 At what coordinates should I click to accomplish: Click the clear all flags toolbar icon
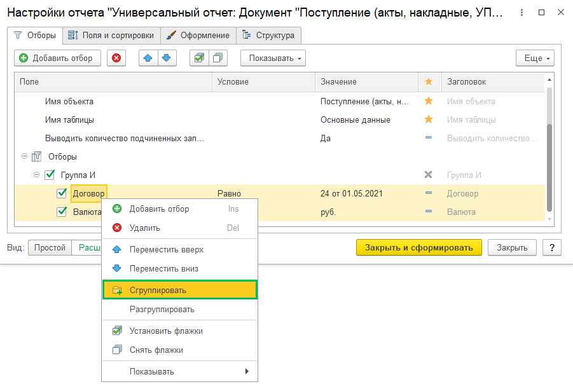pyautogui.click(x=218, y=58)
